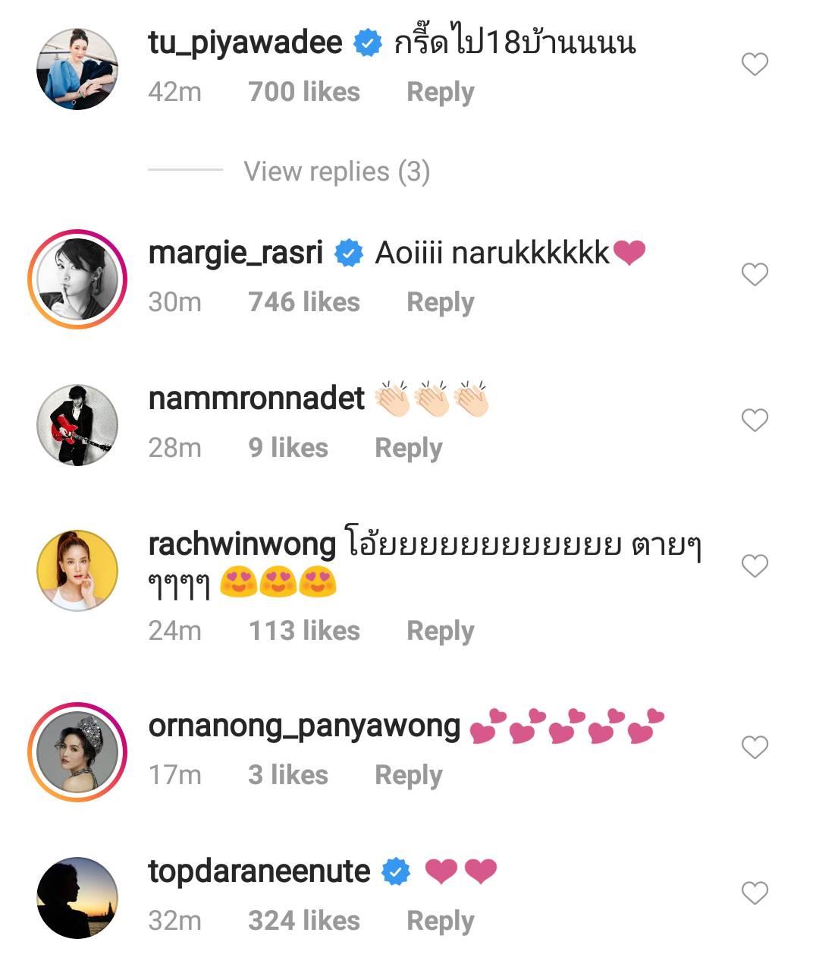View who gave 746 likes
Image resolution: width=819 pixels, height=964 pixels.
[x=304, y=302]
